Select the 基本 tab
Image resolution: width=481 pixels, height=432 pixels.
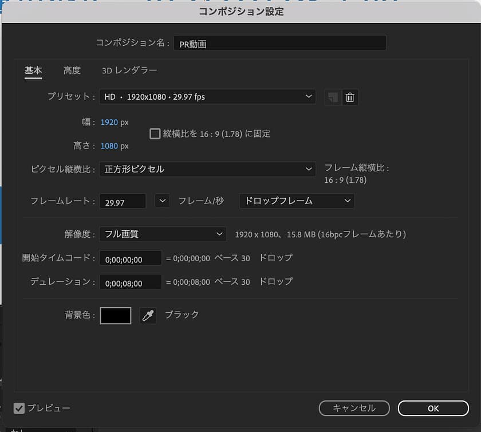[33, 70]
